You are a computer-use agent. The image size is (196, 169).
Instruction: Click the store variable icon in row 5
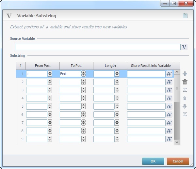[169, 106]
